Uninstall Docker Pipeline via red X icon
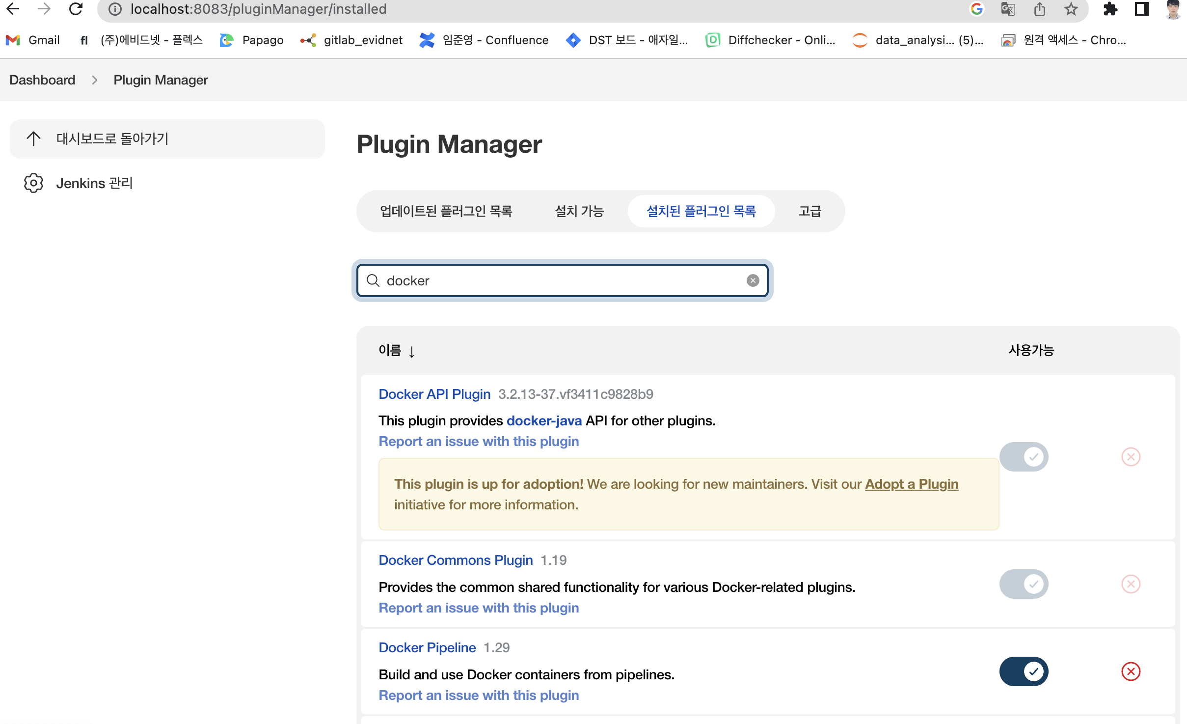The image size is (1187, 724). pos(1131,671)
